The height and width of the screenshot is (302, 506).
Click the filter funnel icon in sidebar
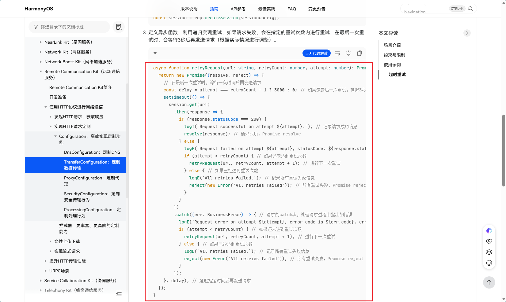click(x=36, y=27)
